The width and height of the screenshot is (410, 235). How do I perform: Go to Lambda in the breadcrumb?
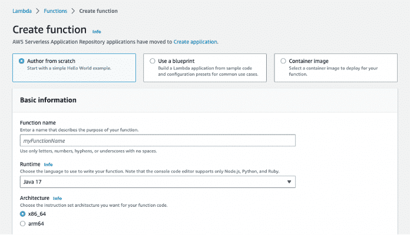coord(22,11)
